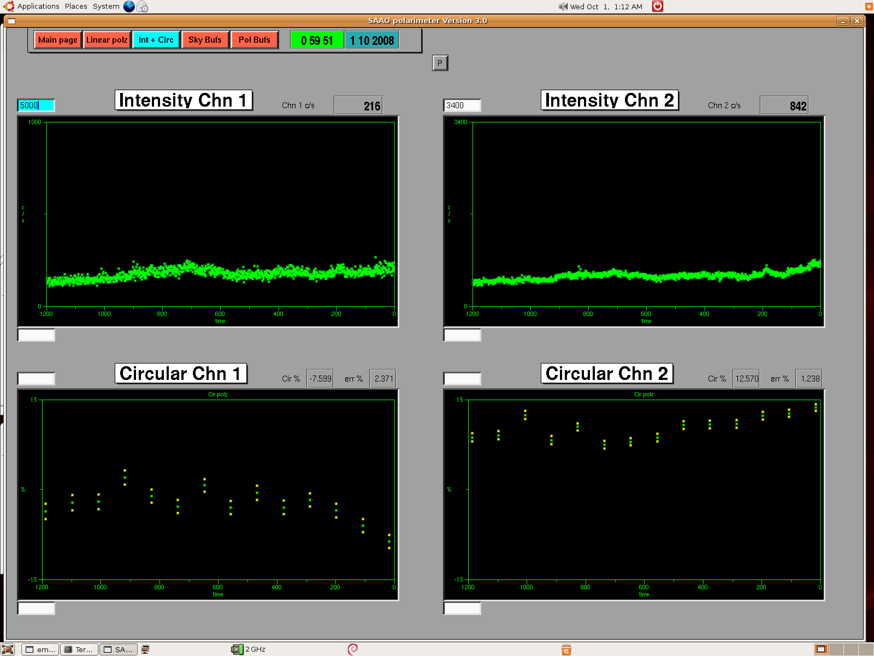Click the computer monitor icon in bottom panel
The image size is (874, 656).
[145, 649]
